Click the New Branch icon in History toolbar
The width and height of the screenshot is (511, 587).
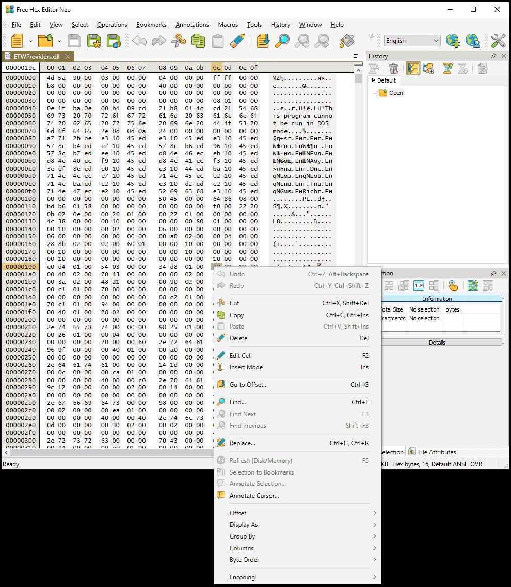coord(428,69)
